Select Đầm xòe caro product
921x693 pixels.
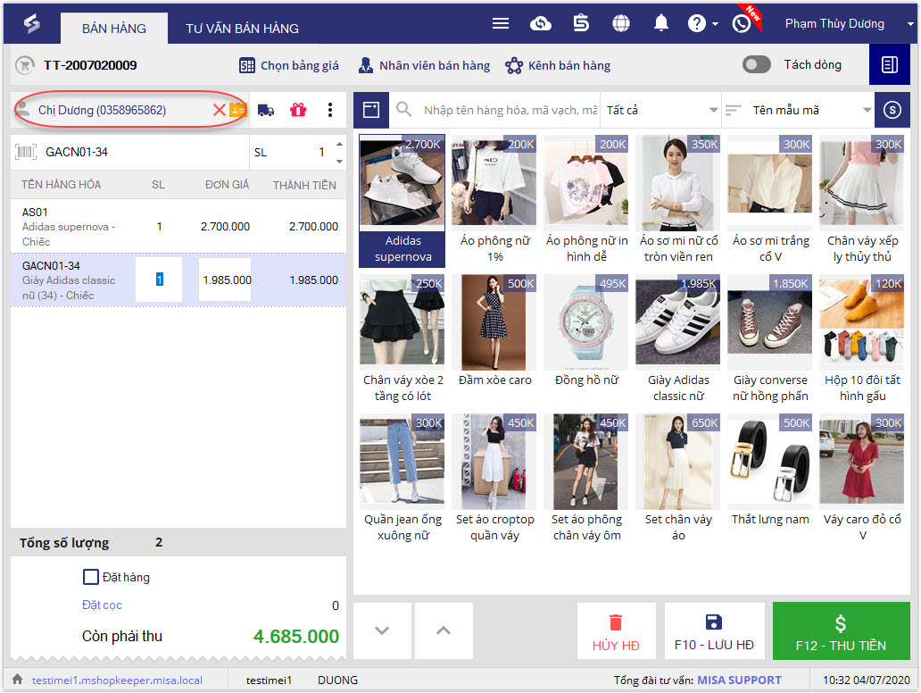click(x=494, y=332)
